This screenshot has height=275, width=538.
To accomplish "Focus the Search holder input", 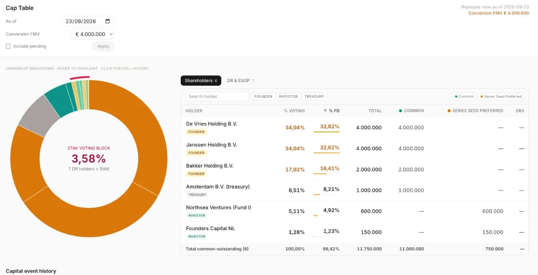I will (x=217, y=96).
